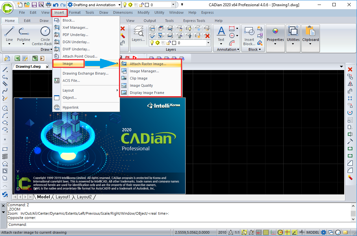
Task: Switch to the Output ribbon tab
Action: pos(149,21)
